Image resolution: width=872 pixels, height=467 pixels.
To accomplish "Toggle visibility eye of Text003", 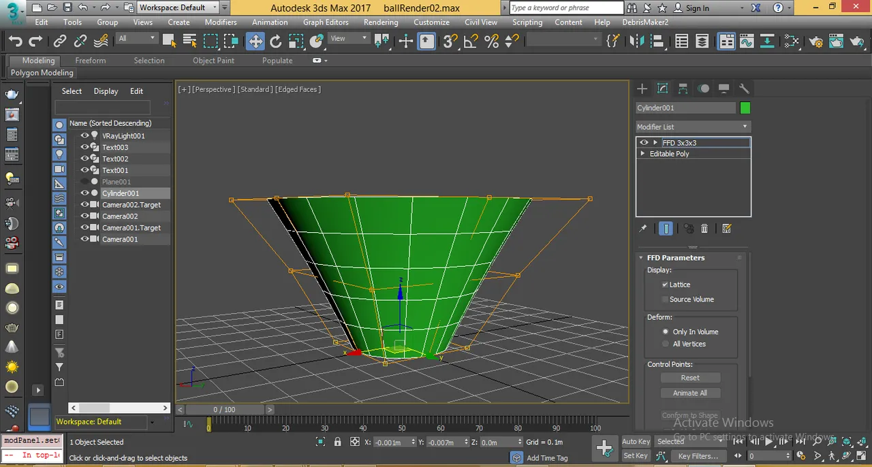I will point(85,147).
